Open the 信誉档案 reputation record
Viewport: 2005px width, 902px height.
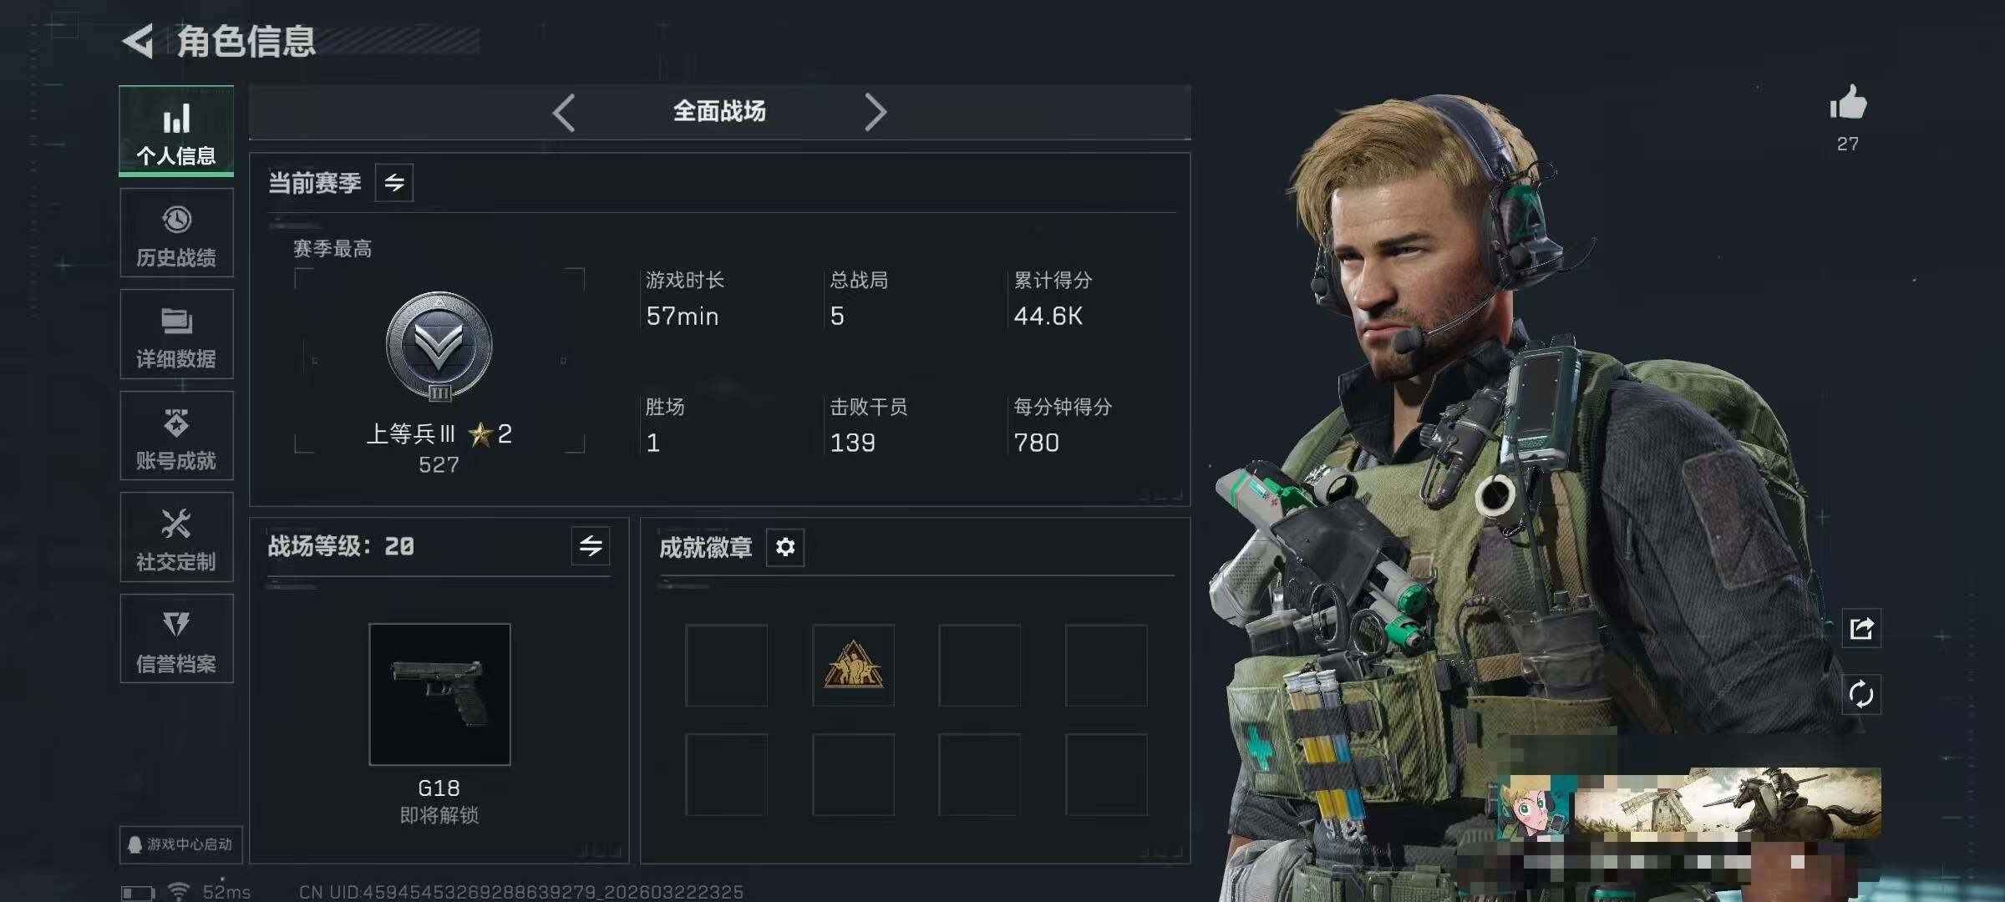click(176, 639)
